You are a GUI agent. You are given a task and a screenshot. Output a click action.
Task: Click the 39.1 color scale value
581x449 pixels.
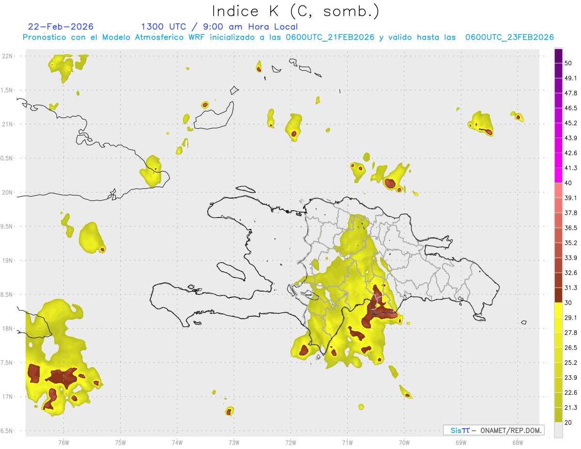click(x=571, y=198)
